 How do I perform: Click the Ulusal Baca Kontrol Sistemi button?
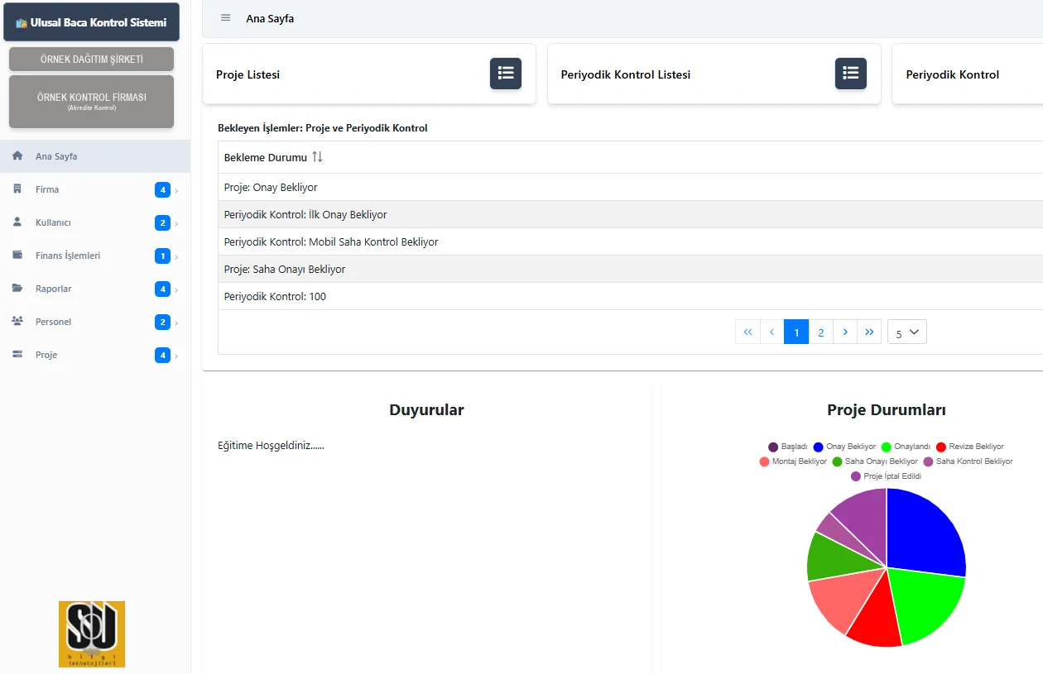pos(91,22)
